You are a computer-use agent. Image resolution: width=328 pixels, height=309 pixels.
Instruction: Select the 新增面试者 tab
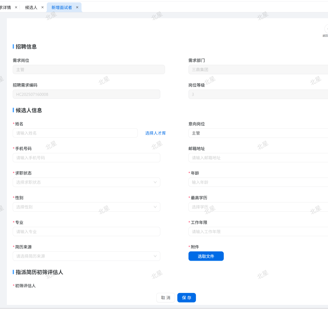coord(62,7)
